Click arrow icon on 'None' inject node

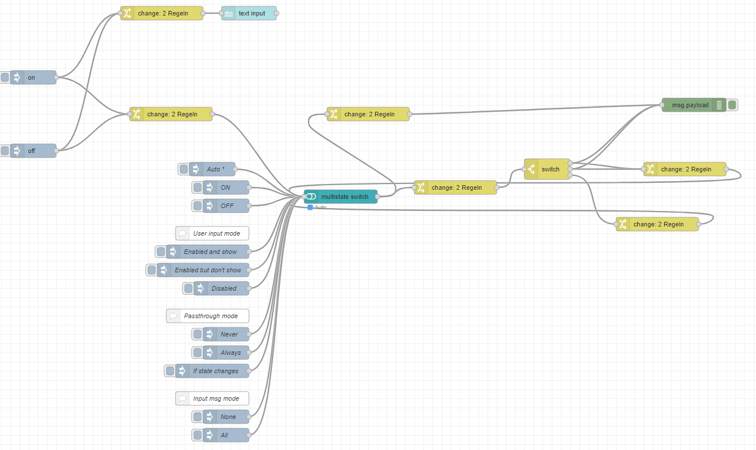[209, 417]
